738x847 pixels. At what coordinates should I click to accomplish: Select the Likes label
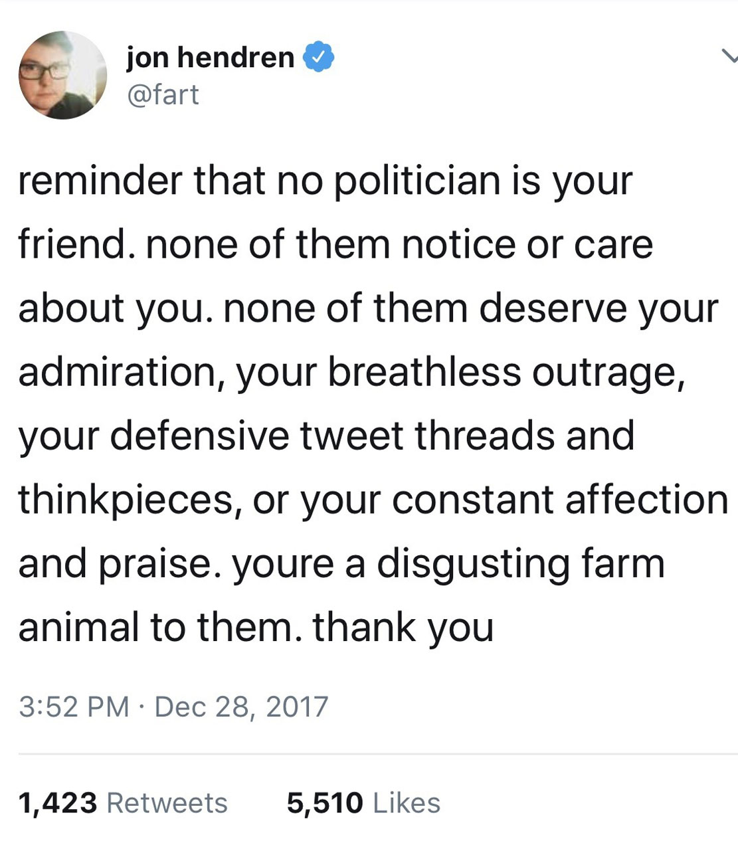point(407,802)
